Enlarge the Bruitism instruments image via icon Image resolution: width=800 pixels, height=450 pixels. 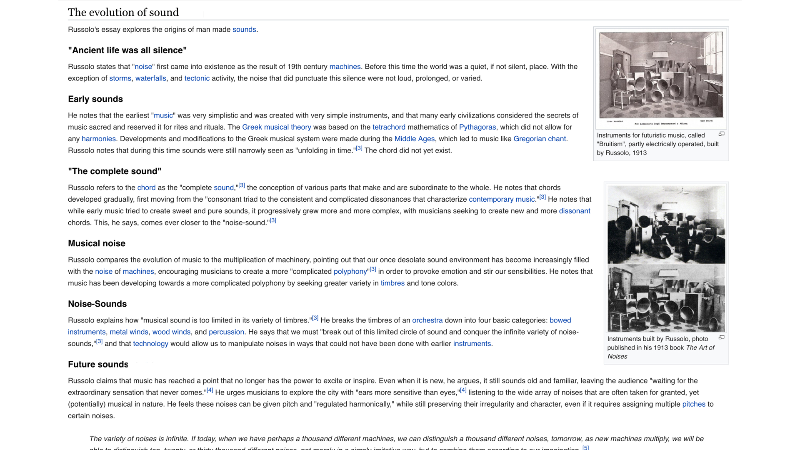721,134
